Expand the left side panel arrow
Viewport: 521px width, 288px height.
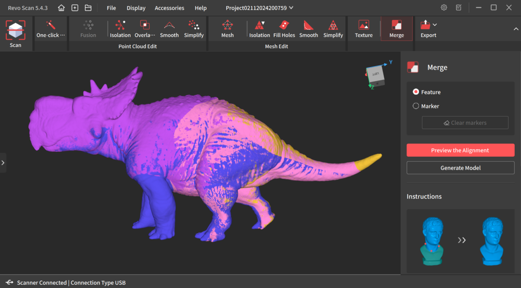[3, 163]
